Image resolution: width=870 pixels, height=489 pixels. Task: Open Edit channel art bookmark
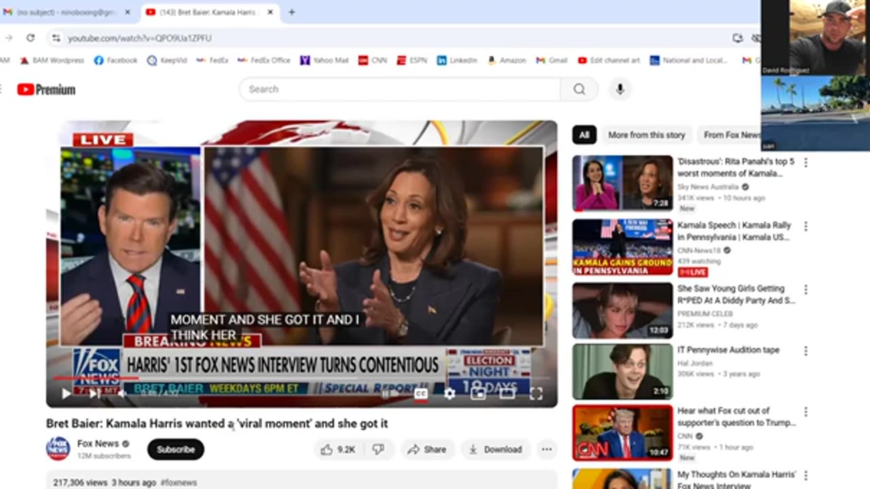[609, 60]
